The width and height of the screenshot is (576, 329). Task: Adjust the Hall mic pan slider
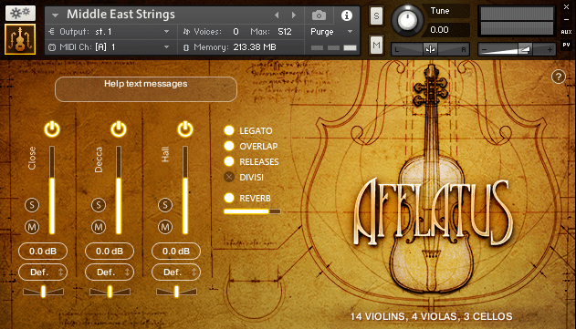point(176,292)
